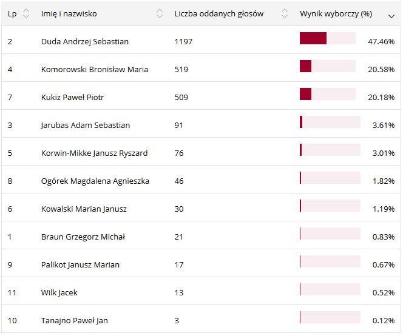This screenshot has height=336, width=403.
Task: Click the sort arrows beside Lp
Action: [25, 13]
